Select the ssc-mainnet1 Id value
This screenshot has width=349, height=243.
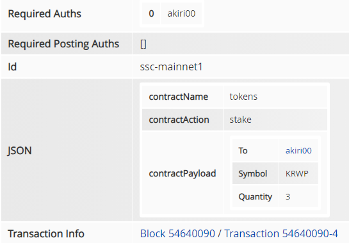tap(171, 67)
